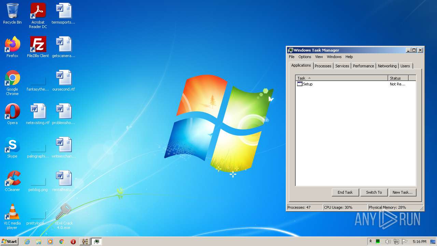Minimize the Windows Task Manager window
The height and width of the screenshot is (246, 437).
(x=408, y=50)
